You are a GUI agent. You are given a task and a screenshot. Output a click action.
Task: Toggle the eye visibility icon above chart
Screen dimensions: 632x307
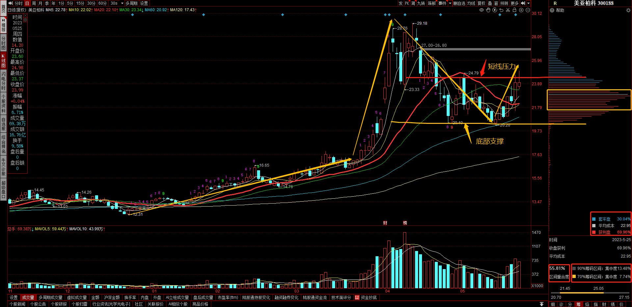pos(482,10)
